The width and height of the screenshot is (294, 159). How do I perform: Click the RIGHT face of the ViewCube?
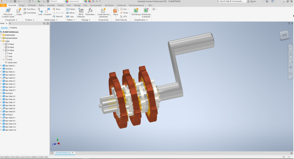(284, 35)
